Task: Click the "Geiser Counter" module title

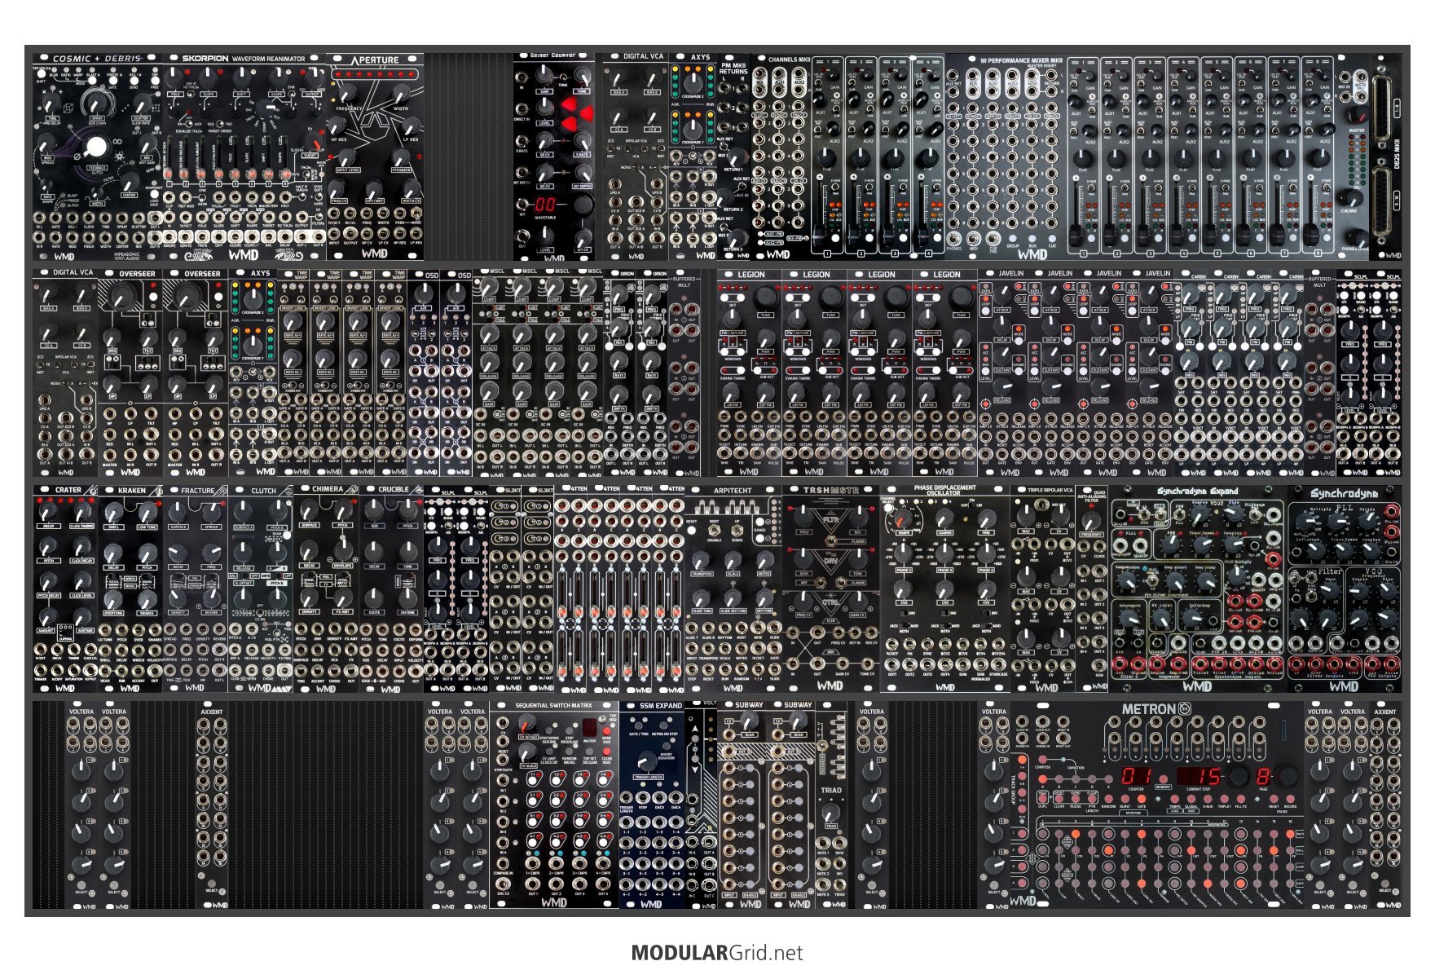Action: click(553, 55)
